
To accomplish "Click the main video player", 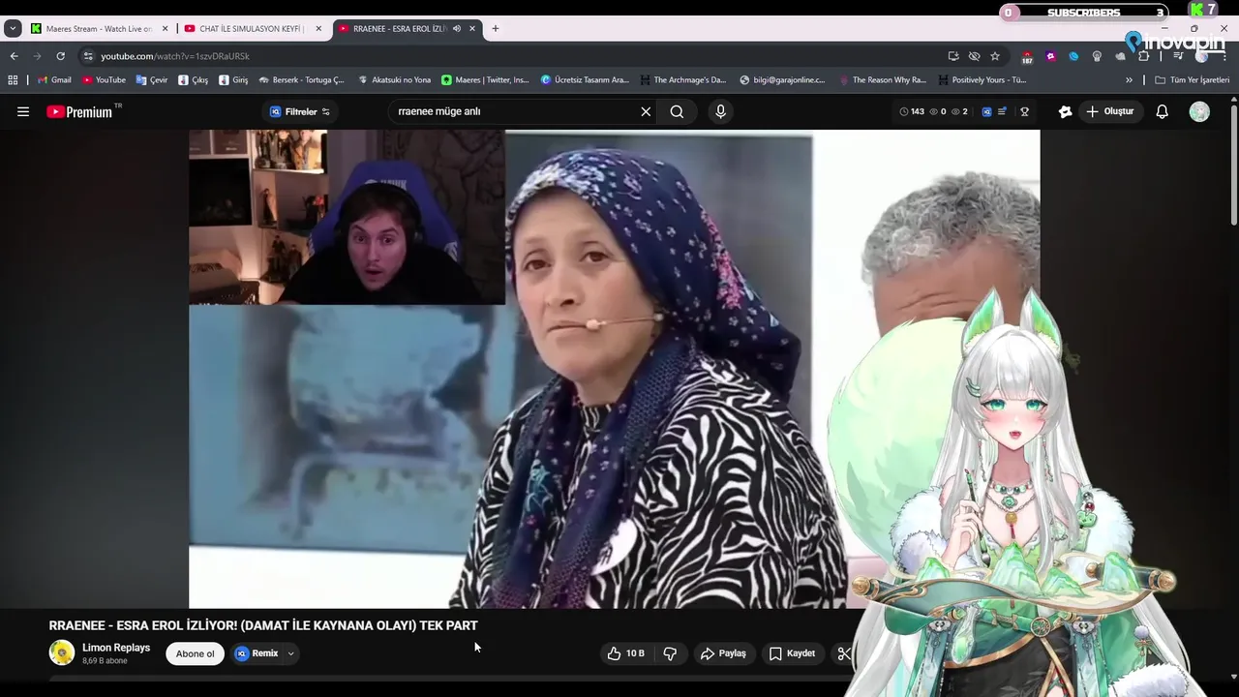I will tap(615, 369).
